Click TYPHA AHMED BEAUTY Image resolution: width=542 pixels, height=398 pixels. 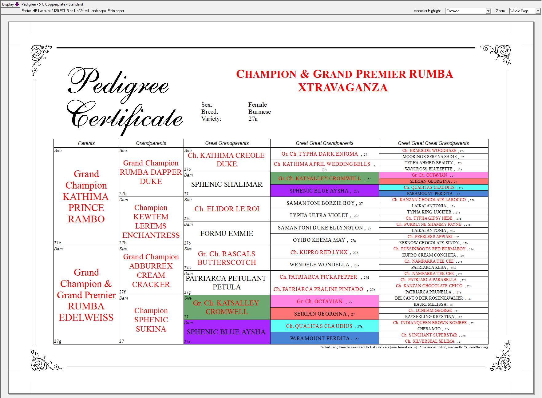coord(433,163)
